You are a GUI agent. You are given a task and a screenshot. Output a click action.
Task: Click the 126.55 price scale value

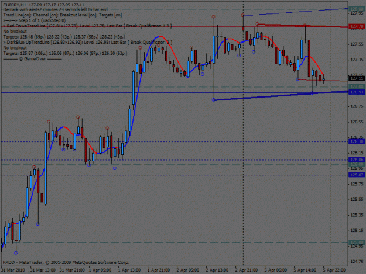click(357, 122)
